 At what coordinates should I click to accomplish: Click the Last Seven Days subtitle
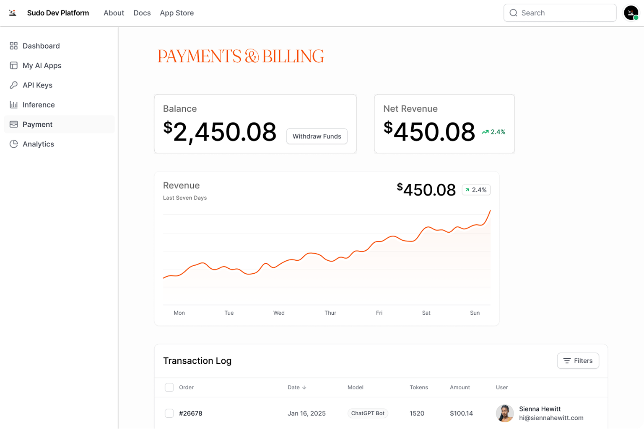click(185, 198)
